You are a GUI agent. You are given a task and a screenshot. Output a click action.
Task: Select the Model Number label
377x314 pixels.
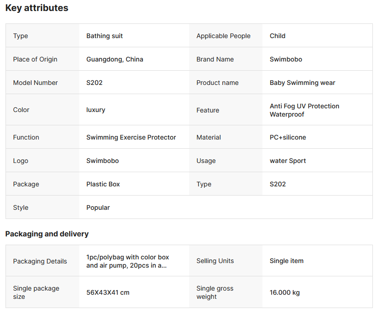click(35, 83)
